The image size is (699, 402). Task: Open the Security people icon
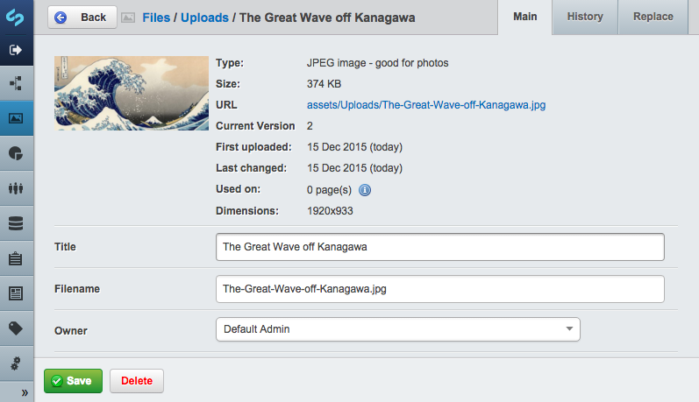(x=16, y=188)
